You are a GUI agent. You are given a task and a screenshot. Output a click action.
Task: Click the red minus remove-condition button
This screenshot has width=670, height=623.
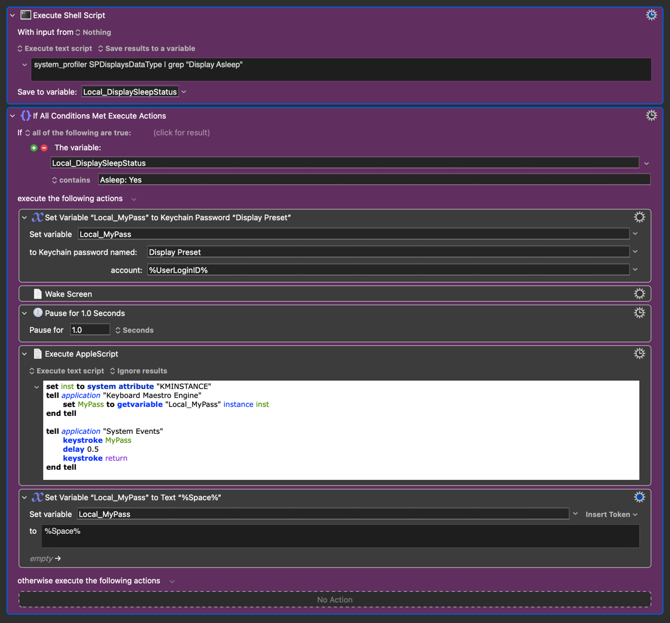tap(44, 148)
